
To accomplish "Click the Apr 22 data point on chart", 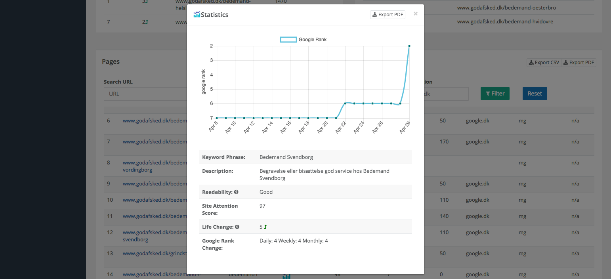I will pos(346,103).
